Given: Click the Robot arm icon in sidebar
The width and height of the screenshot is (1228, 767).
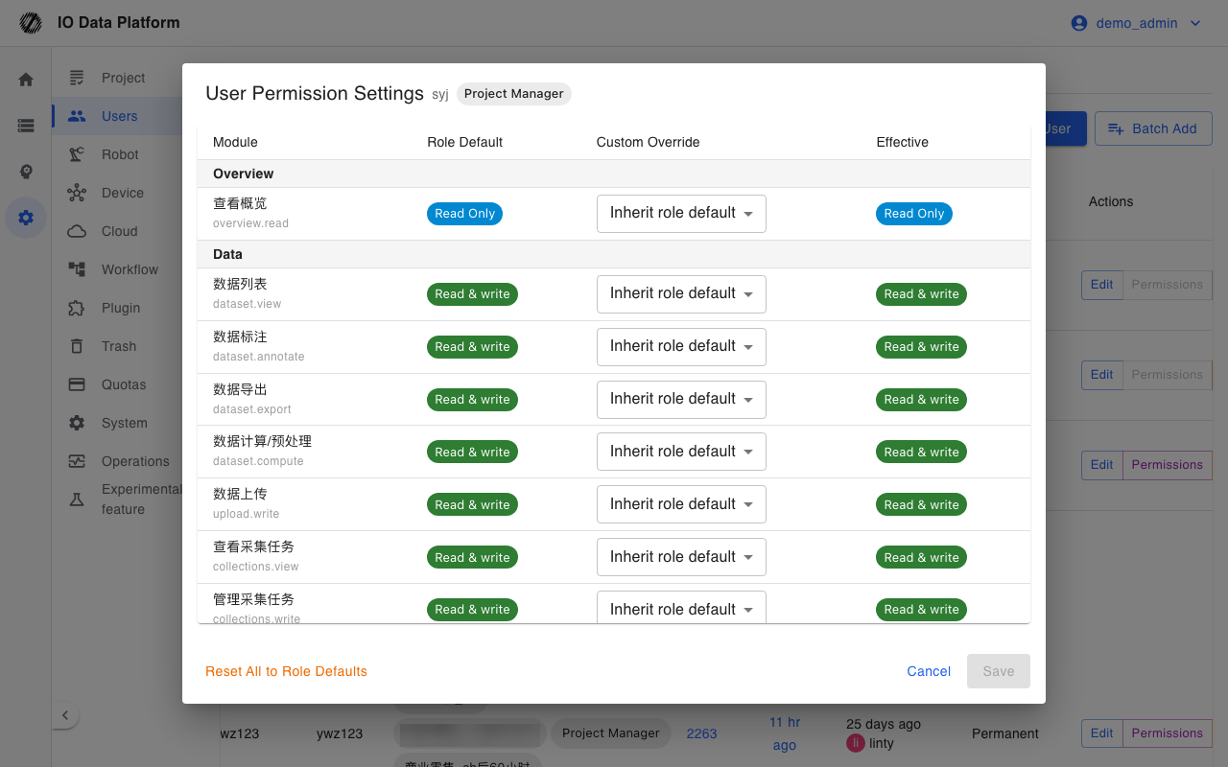Looking at the screenshot, I should coord(77,154).
